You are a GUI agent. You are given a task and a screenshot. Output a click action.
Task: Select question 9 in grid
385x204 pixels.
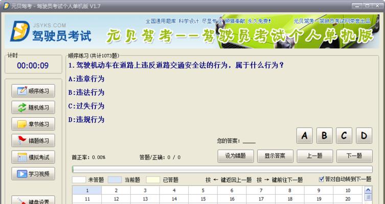pos(319,190)
